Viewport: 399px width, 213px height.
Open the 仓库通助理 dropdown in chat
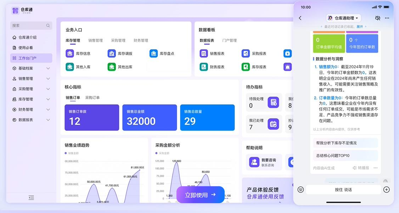coord(344,18)
